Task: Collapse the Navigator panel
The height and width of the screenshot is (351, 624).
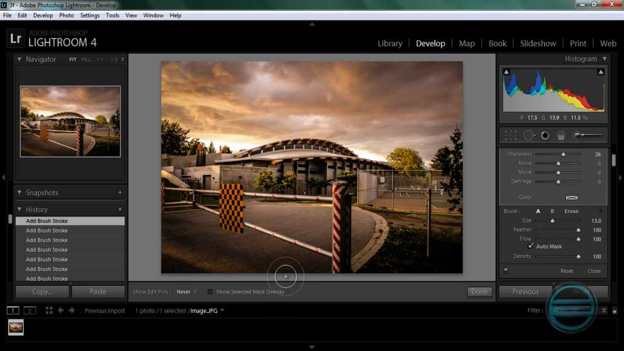Action: [19, 59]
